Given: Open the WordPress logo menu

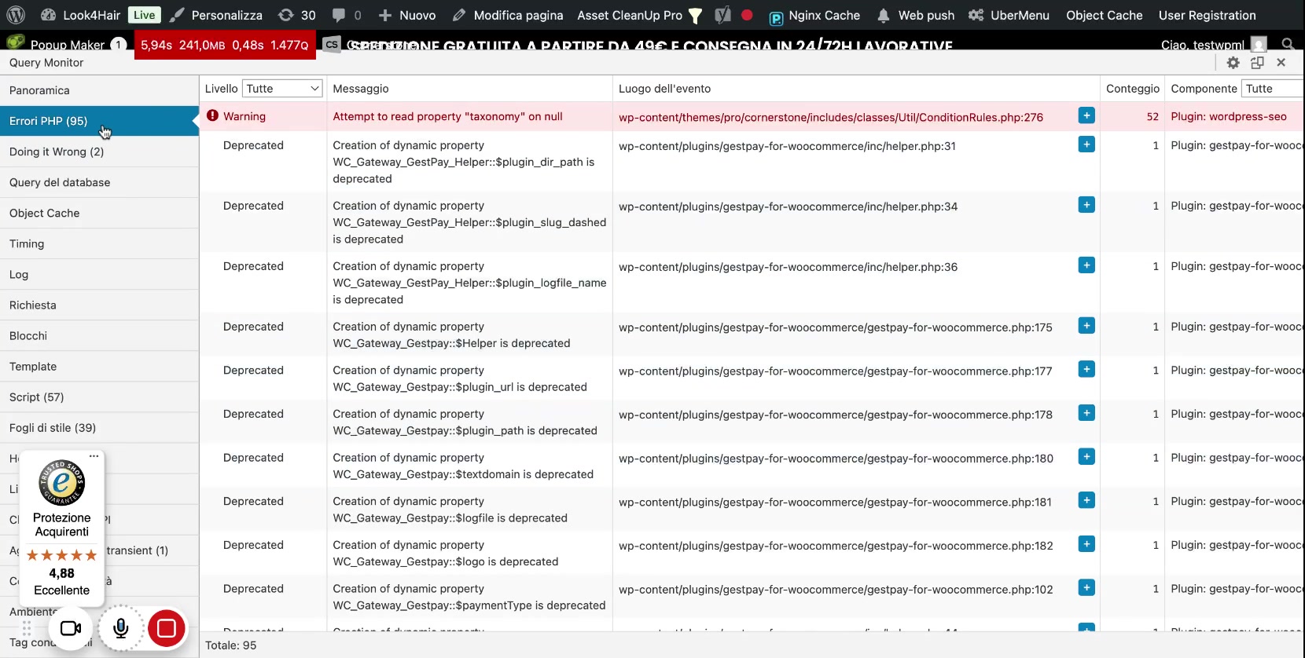Looking at the screenshot, I should [16, 15].
